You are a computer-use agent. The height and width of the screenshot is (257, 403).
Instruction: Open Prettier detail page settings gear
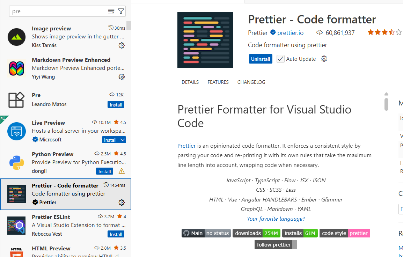click(x=324, y=59)
